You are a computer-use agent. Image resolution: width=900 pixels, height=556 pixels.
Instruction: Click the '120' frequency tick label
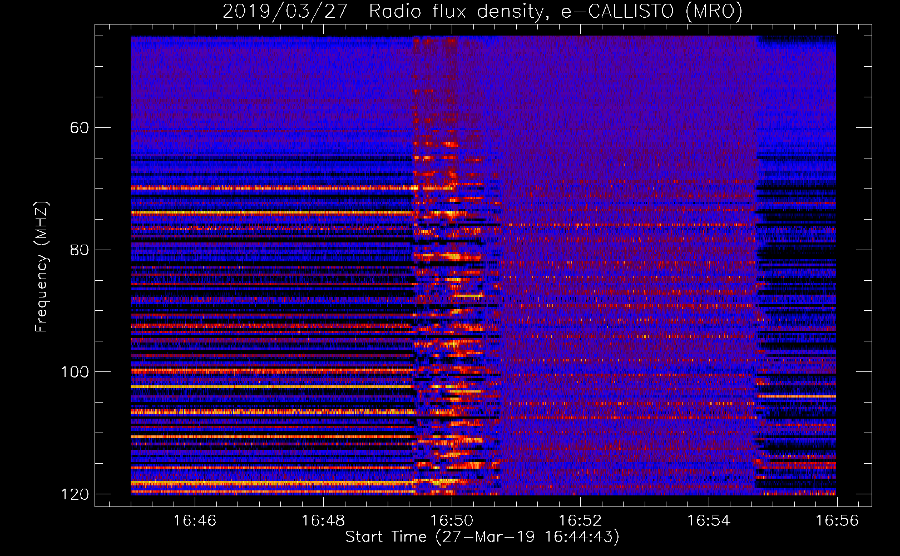point(74,494)
